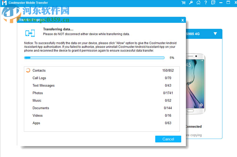Click the transfer progress bar

click(94, 58)
